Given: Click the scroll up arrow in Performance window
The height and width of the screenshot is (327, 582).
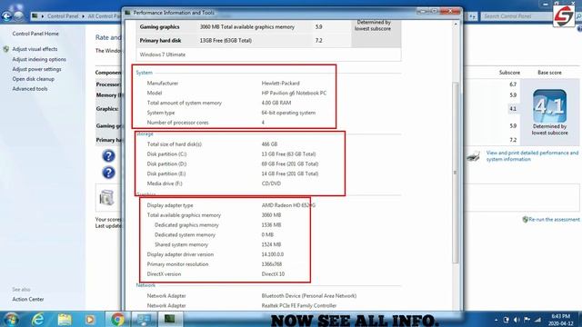Looking at the screenshot, I should click(456, 25).
